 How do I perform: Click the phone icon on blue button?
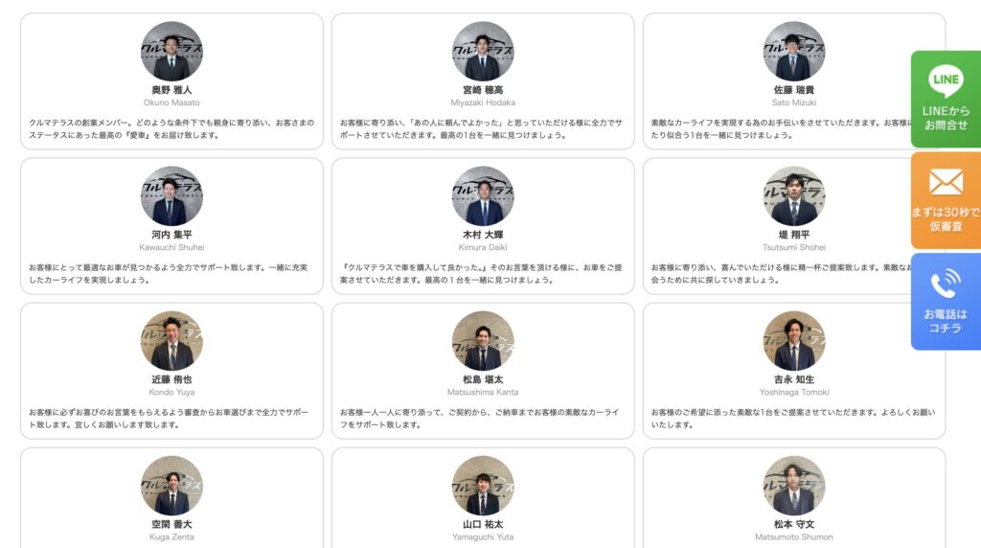pos(946,284)
